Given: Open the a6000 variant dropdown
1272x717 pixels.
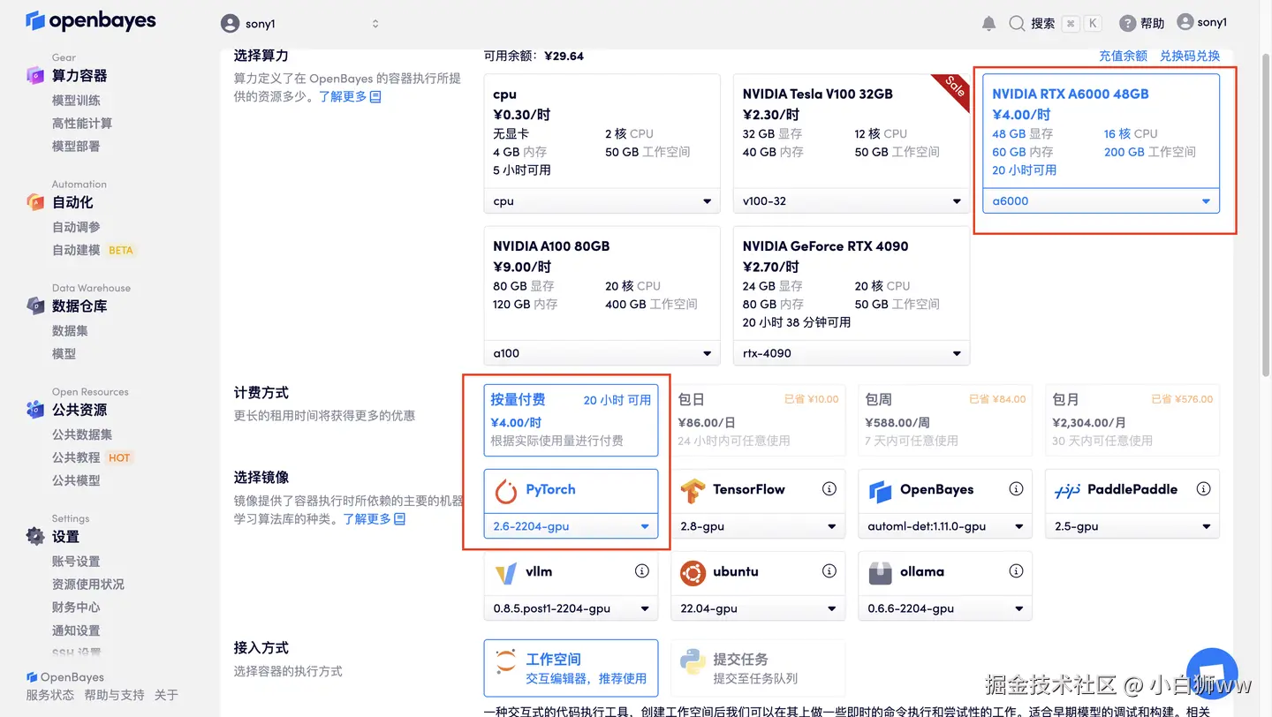Looking at the screenshot, I should (1101, 201).
